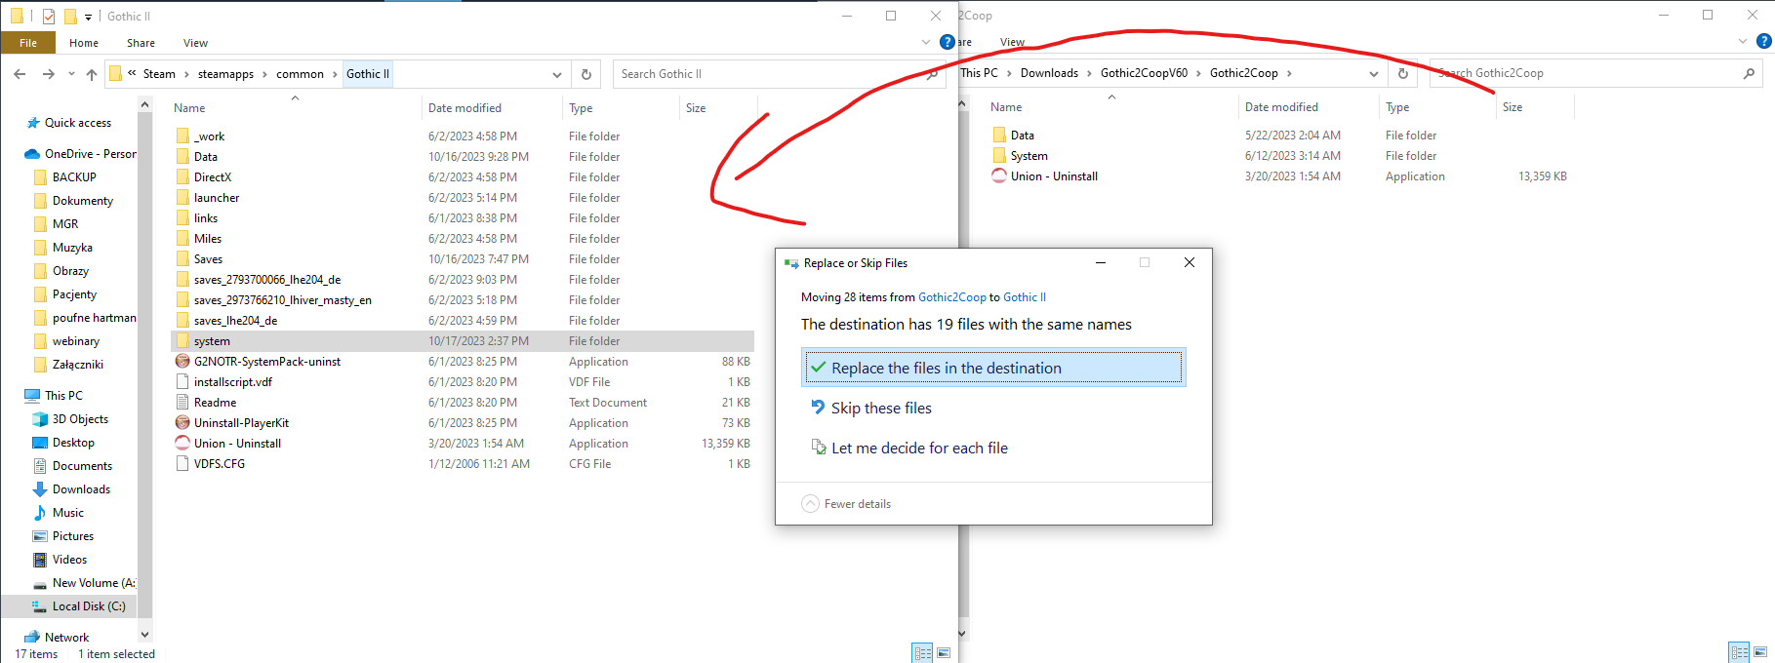Select the Uninstall-PlayerKit application
Screen dimensions: 1775x663
tap(241, 423)
